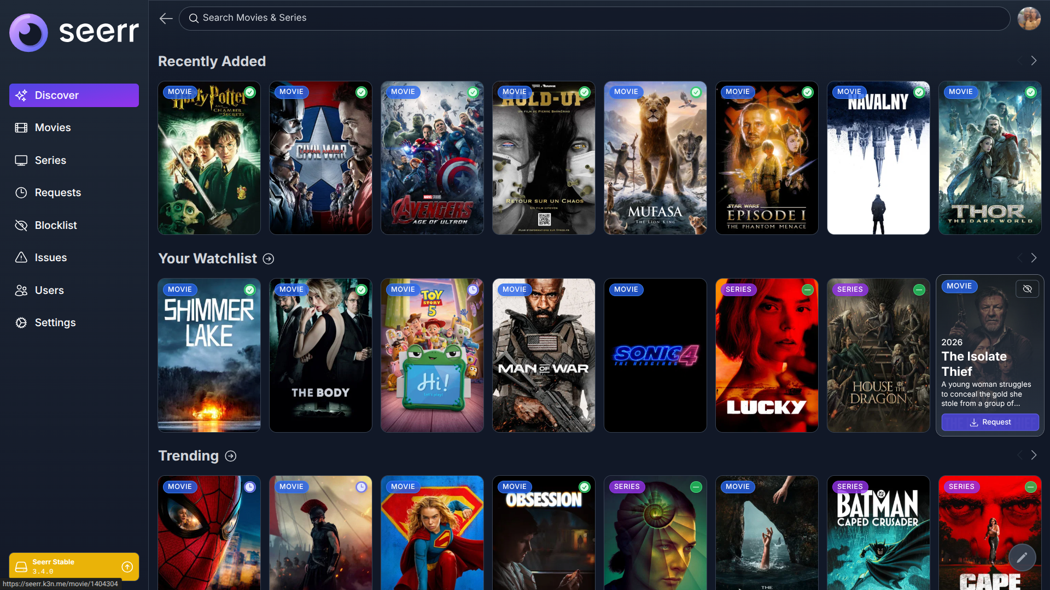
Task: Click available checkmark on Obsession
Action: [585, 487]
